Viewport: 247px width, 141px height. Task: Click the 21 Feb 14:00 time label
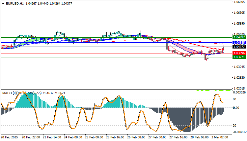pos(52,137)
